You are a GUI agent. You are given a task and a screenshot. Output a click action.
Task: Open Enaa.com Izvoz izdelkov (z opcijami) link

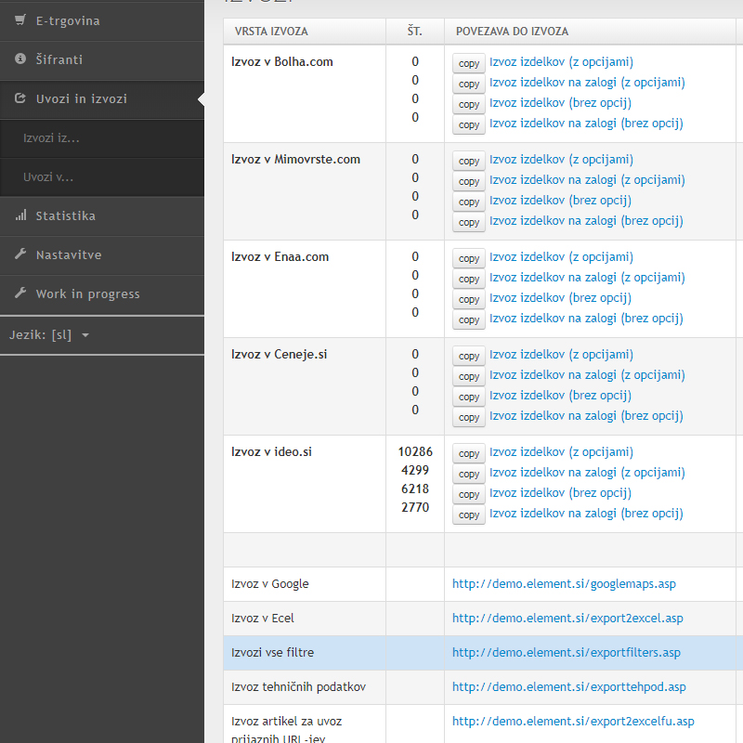(x=561, y=257)
